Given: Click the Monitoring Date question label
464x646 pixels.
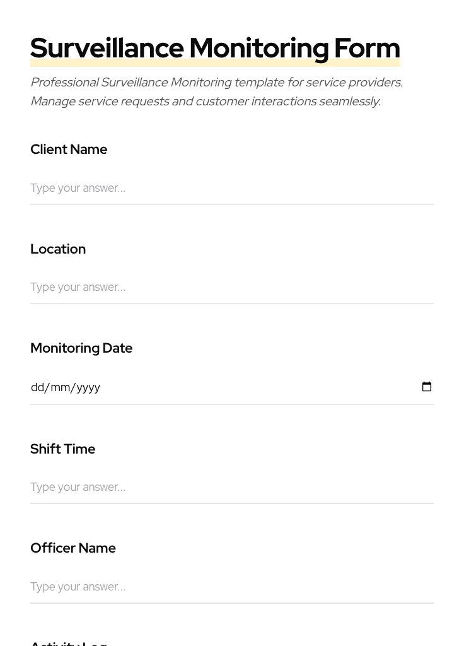Looking at the screenshot, I should click(81, 348).
